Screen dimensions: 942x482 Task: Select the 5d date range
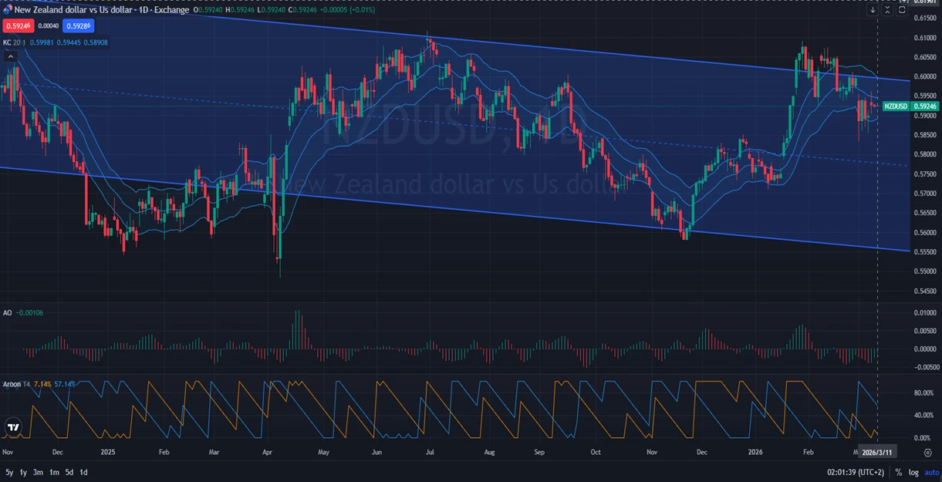(x=69, y=472)
